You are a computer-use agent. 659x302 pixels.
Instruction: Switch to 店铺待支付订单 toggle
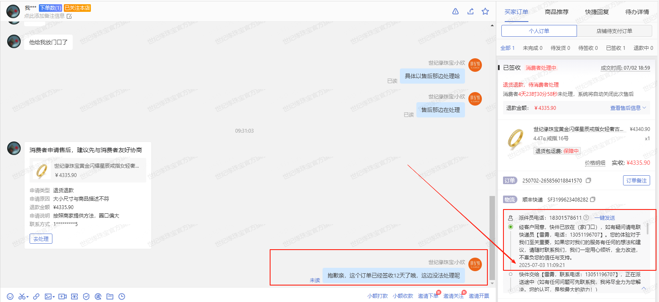tap(614, 31)
